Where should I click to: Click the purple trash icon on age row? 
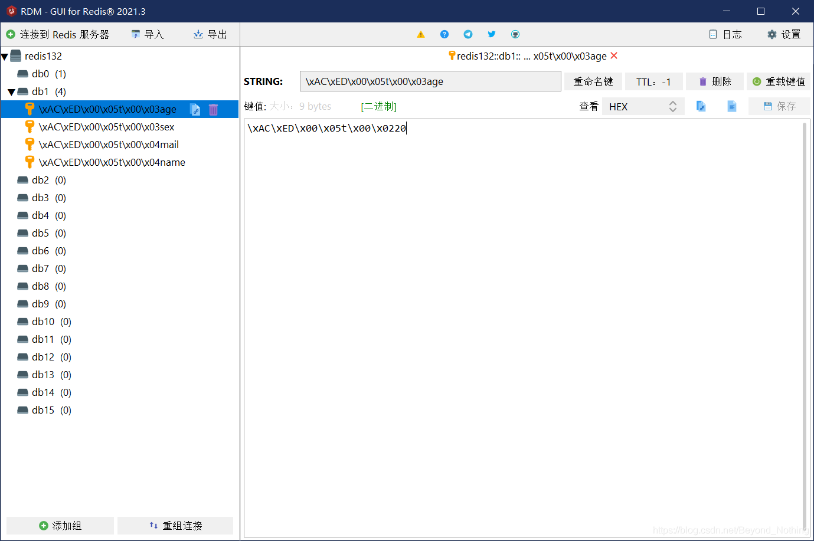coord(214,109)
